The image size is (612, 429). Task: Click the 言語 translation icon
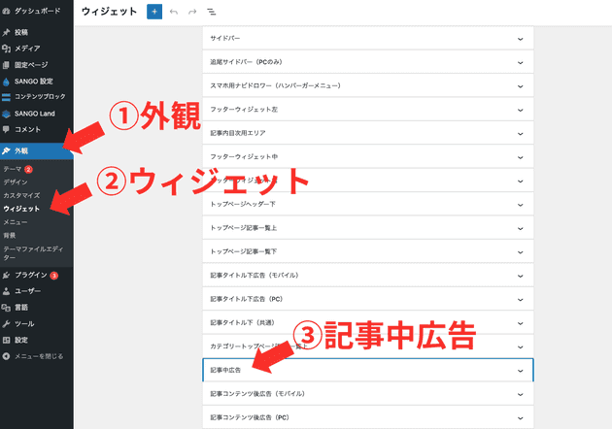coord(6,308)
